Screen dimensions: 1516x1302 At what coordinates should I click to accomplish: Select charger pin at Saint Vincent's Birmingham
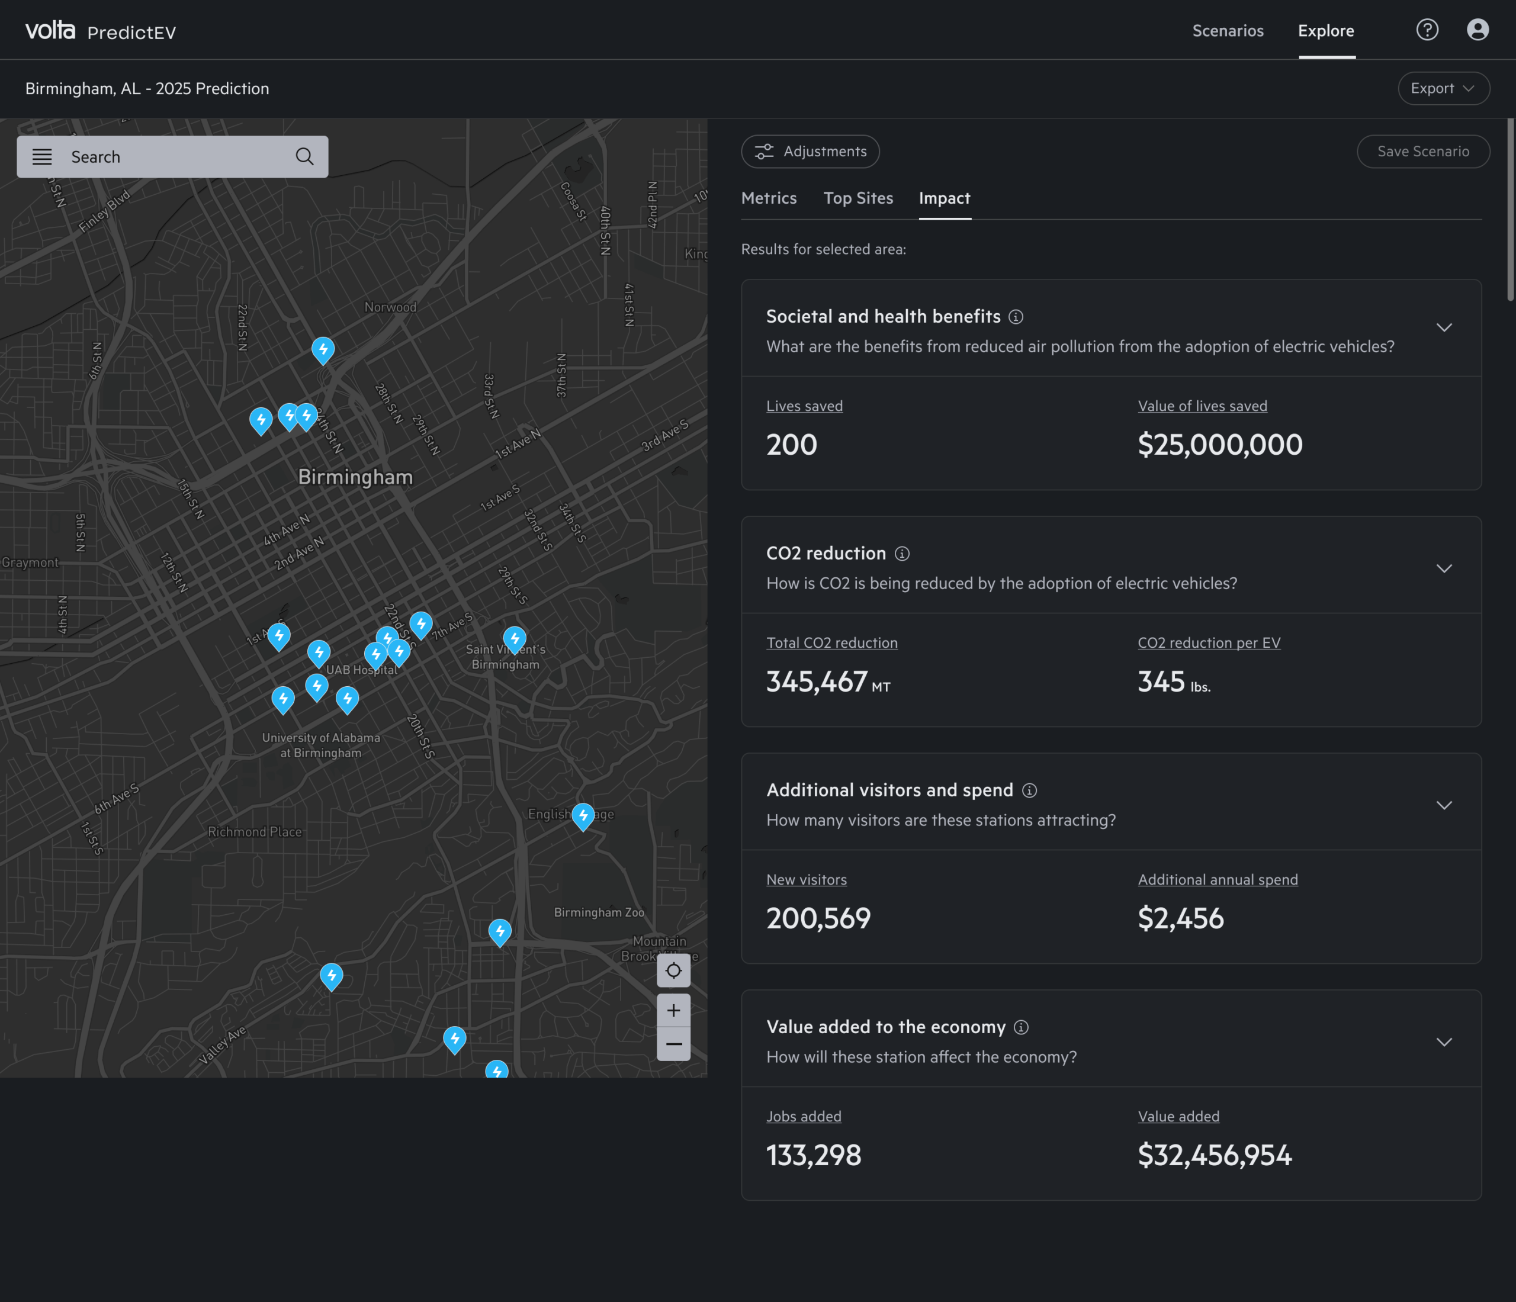coord(515,639)
